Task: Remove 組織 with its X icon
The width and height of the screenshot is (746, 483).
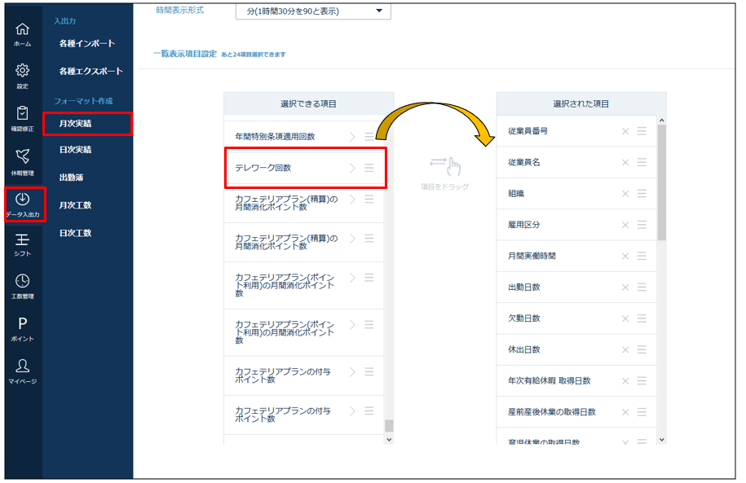Action: (x=625, y=194)
